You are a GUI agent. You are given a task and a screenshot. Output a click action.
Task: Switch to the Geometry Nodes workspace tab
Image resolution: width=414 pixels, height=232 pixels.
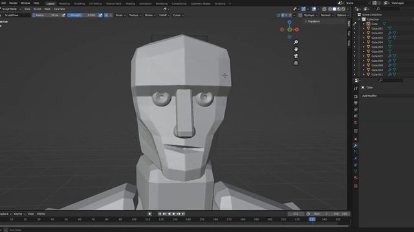pos(201,4)
